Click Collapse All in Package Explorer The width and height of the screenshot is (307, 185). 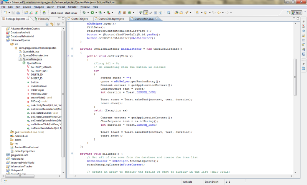pyautogui.click(x=47, y=24)
